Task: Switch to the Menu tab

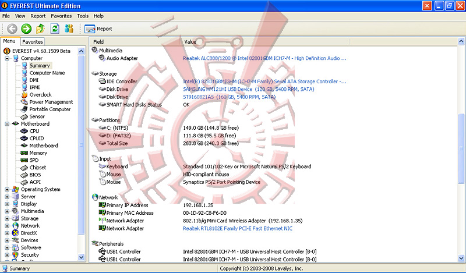Action: click(9, 41)
